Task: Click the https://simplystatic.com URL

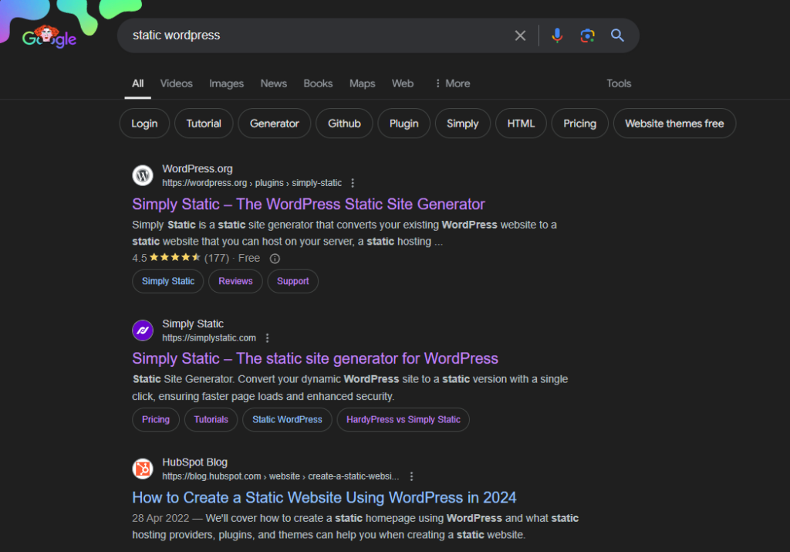Action: pyautogui.click(x=209, y=337)
